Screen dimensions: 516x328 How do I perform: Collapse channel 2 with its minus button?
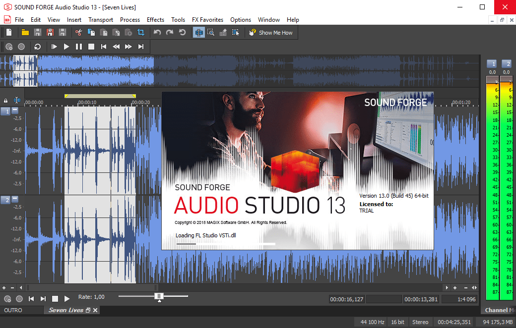[x=15, y=199]
